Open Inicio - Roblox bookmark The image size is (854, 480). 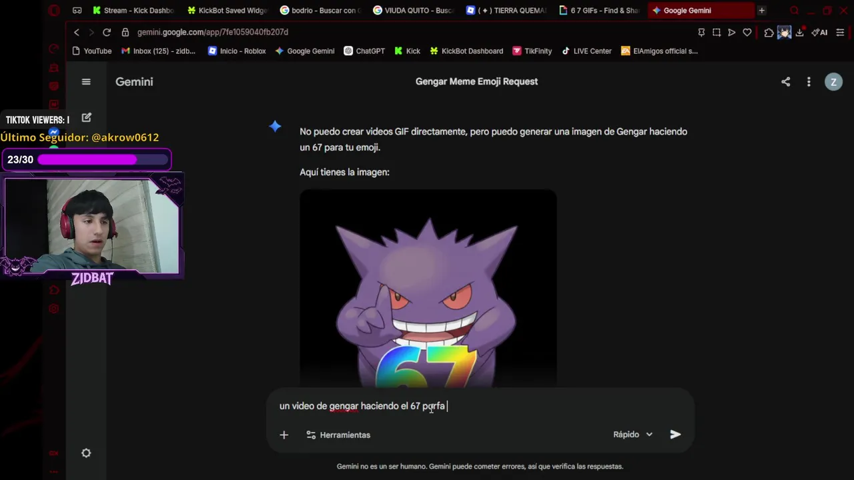click(x=237, y=51)
